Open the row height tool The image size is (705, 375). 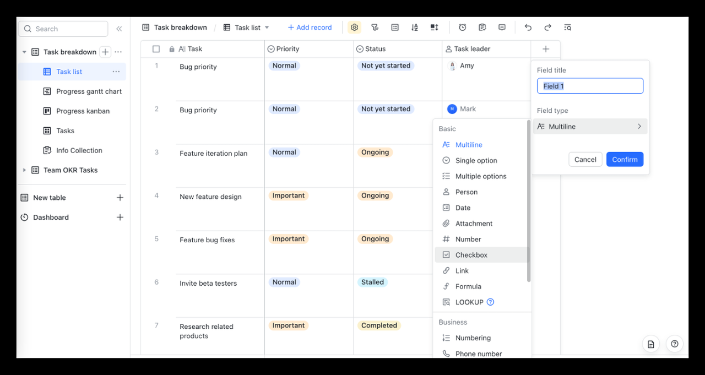click(x=435, y=28)
